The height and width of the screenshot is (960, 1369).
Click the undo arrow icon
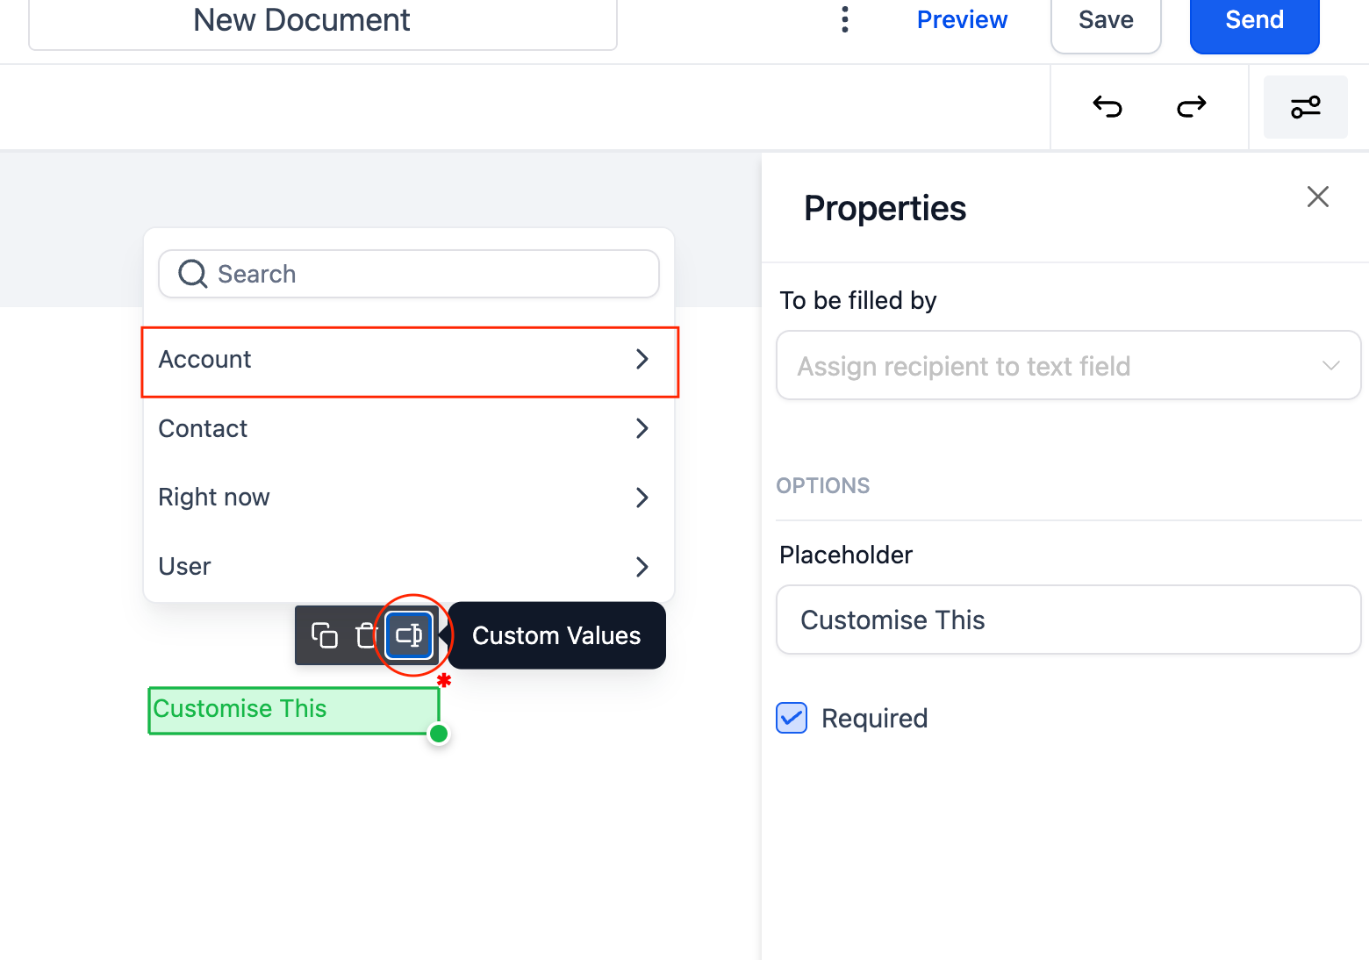click(1107, 107)
